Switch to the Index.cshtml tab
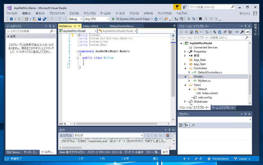This screenshot has width=263, height=165. coord(91,26)
